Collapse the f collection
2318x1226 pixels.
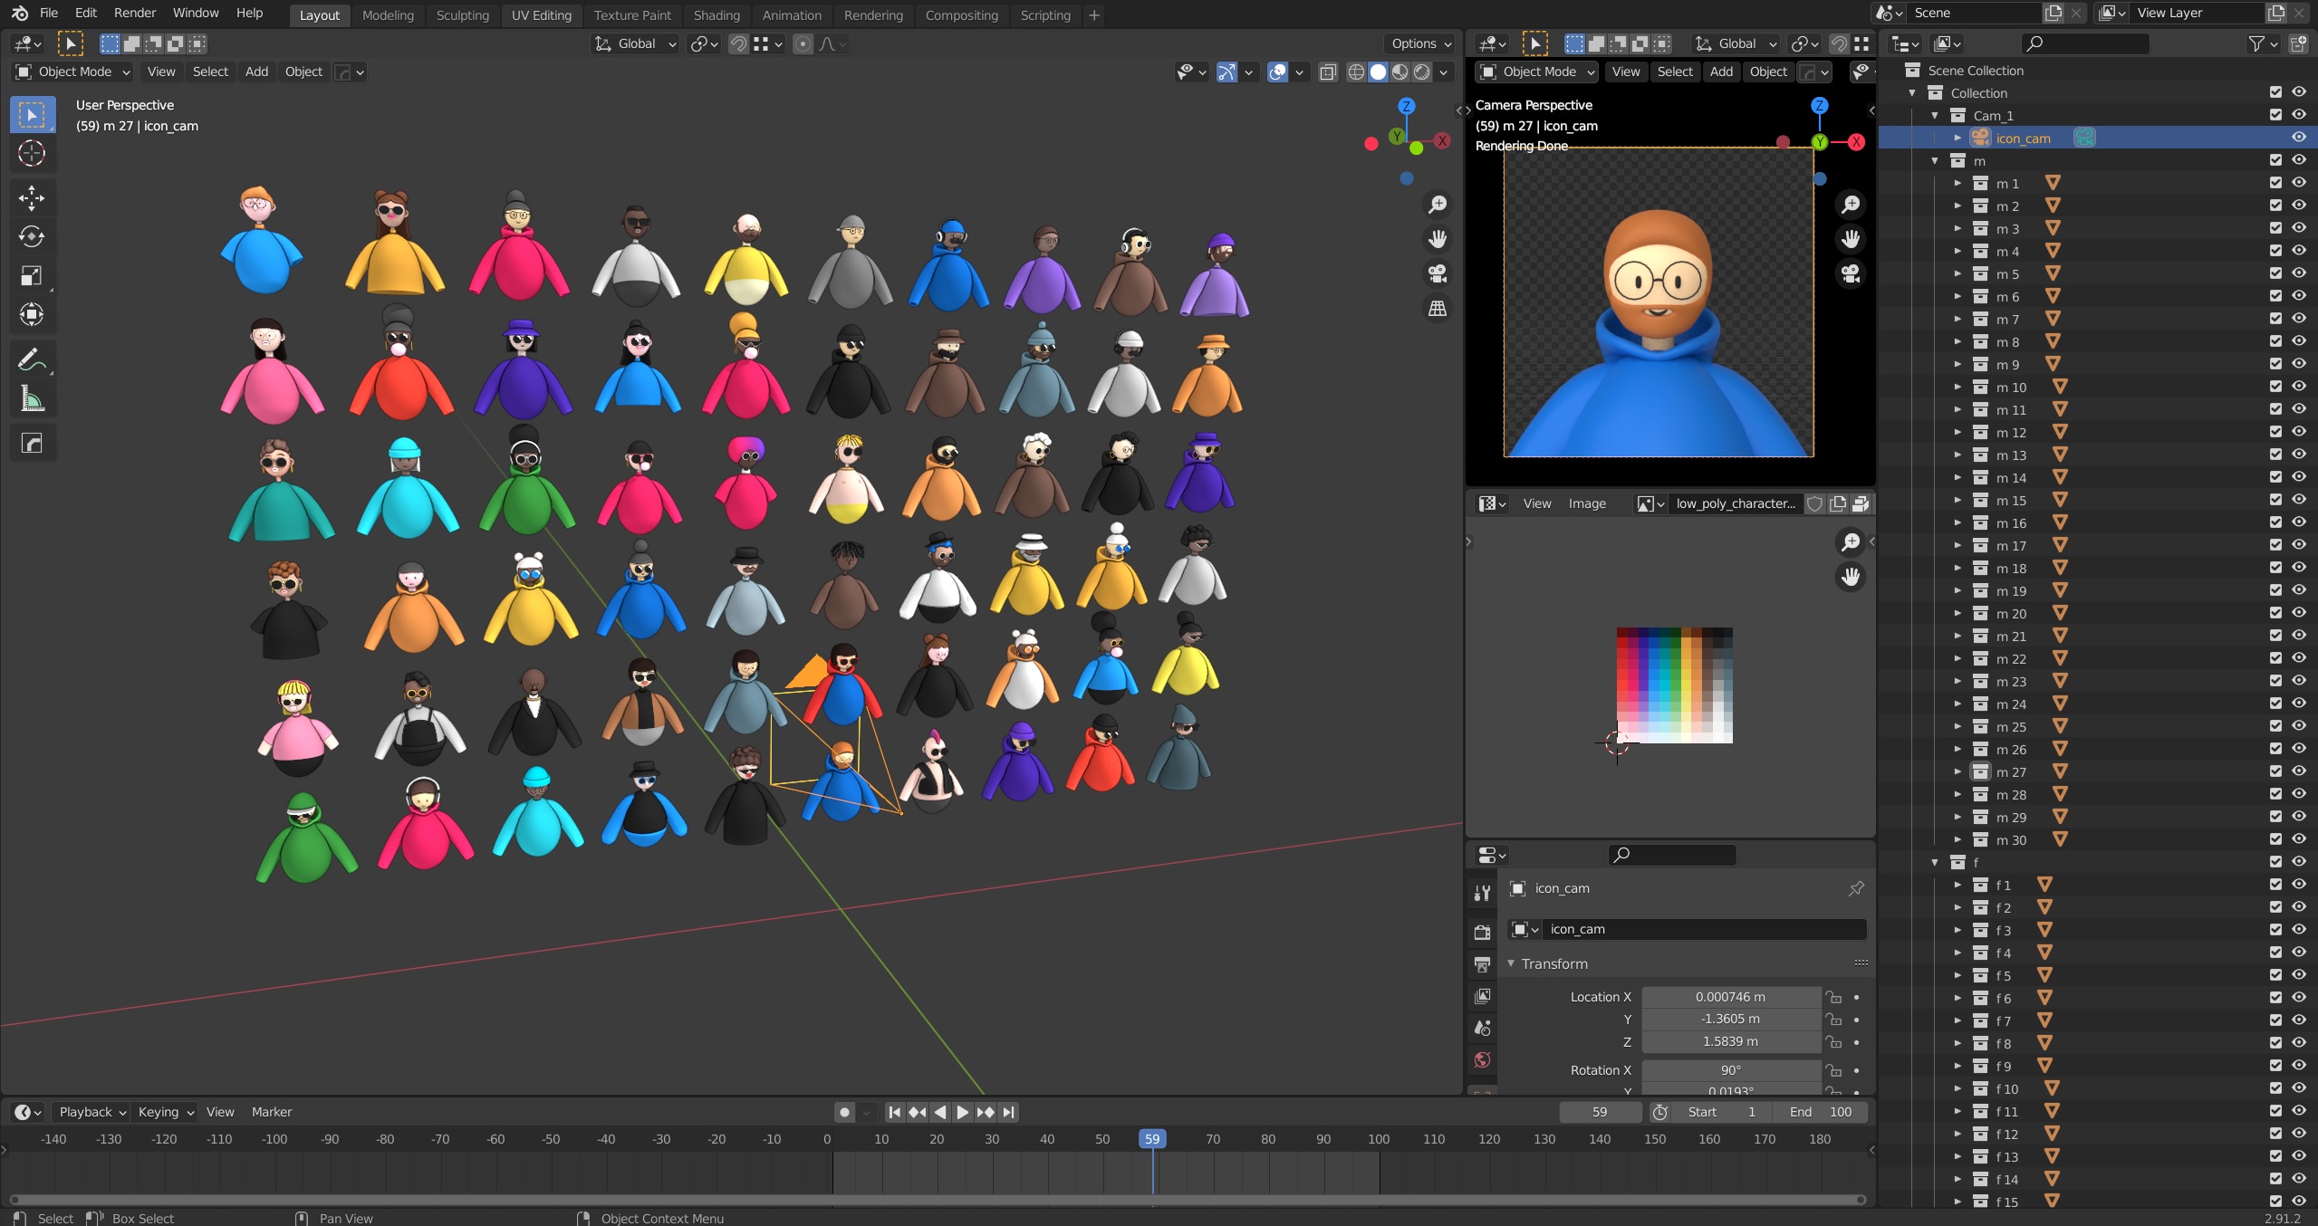point(1935,862)
